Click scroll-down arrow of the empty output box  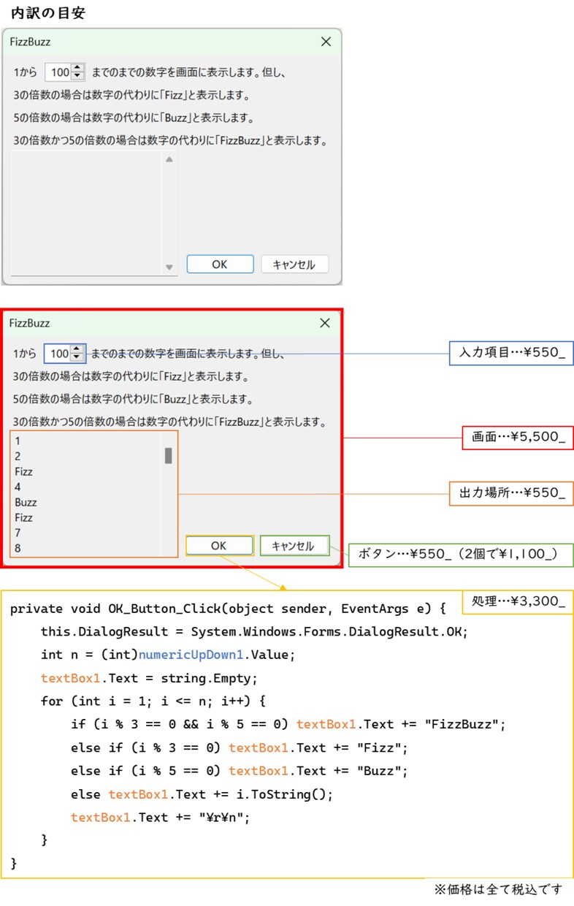tap(169, 267)
